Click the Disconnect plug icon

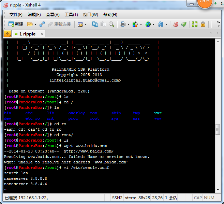[x=42, y=24]
